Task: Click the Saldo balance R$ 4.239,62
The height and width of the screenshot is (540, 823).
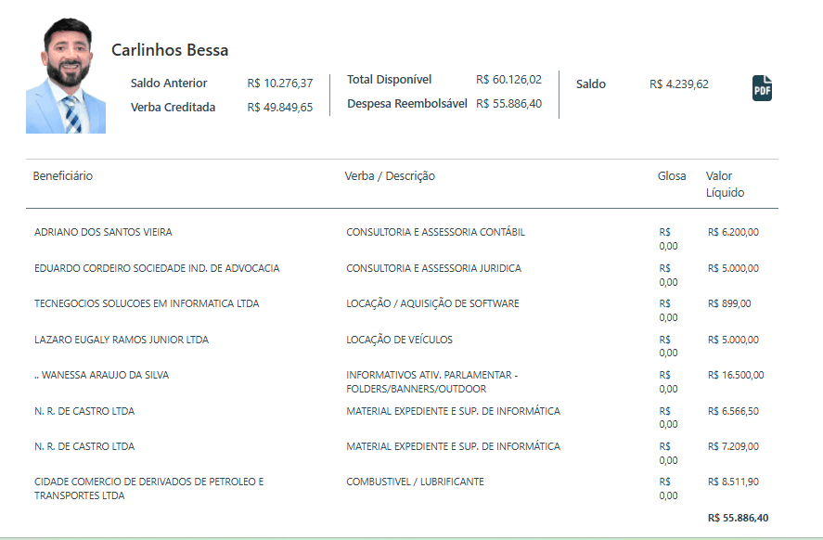Action: pyautogui.click(x=679, y=84)
